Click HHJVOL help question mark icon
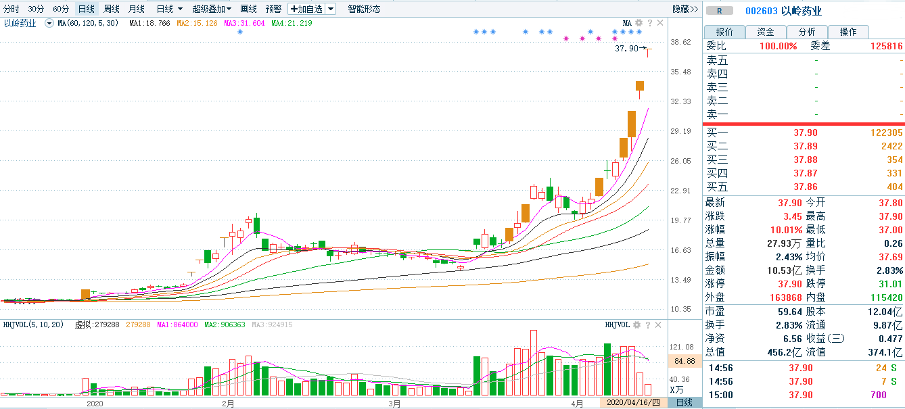The width and height of the screenshot is (905, 409). (649, 325)
